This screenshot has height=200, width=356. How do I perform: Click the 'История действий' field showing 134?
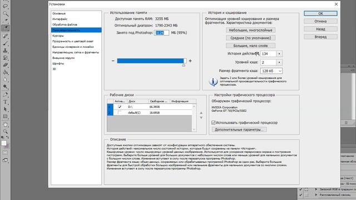click(268, 54)
